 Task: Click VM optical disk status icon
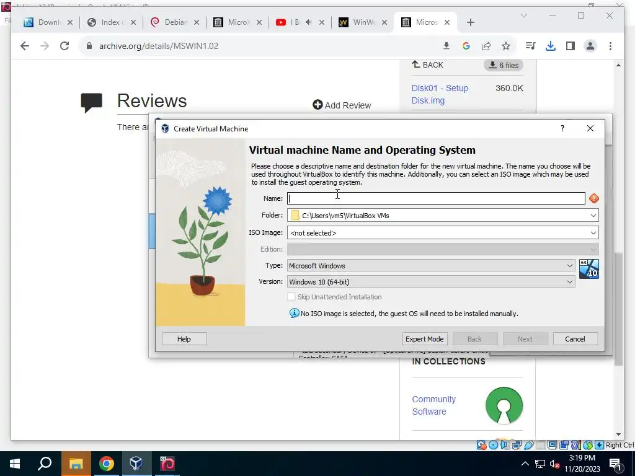[x=493, y=445]
